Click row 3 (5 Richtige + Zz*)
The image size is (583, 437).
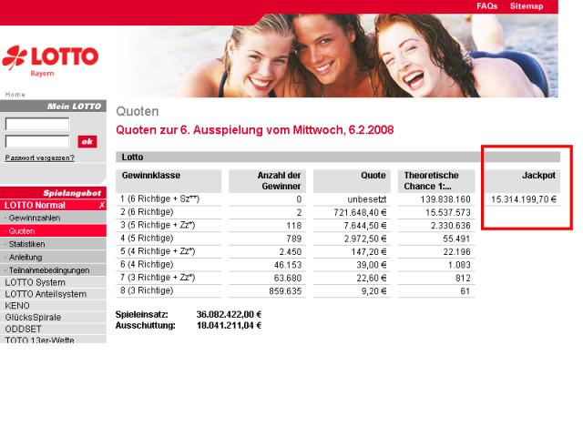click(x=158, y=225)
